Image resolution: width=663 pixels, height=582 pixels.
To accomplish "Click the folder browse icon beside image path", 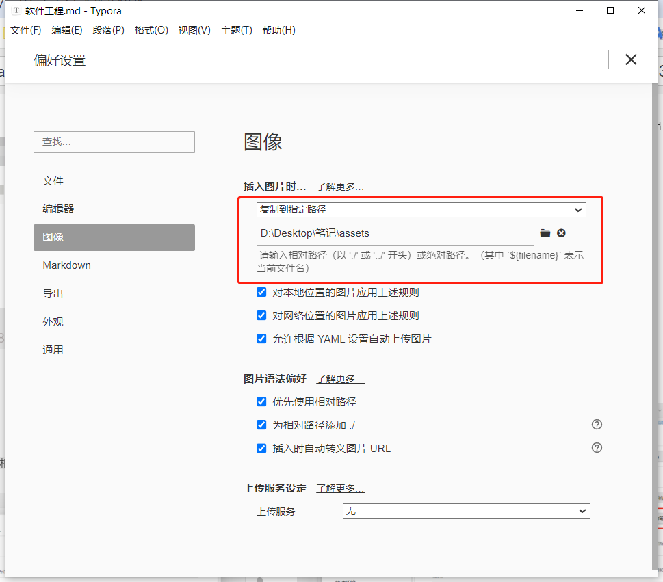I will (x=545, y=233).
